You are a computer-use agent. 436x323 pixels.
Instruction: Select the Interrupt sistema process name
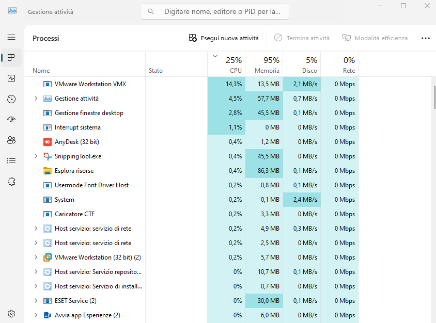pos(77,127)
